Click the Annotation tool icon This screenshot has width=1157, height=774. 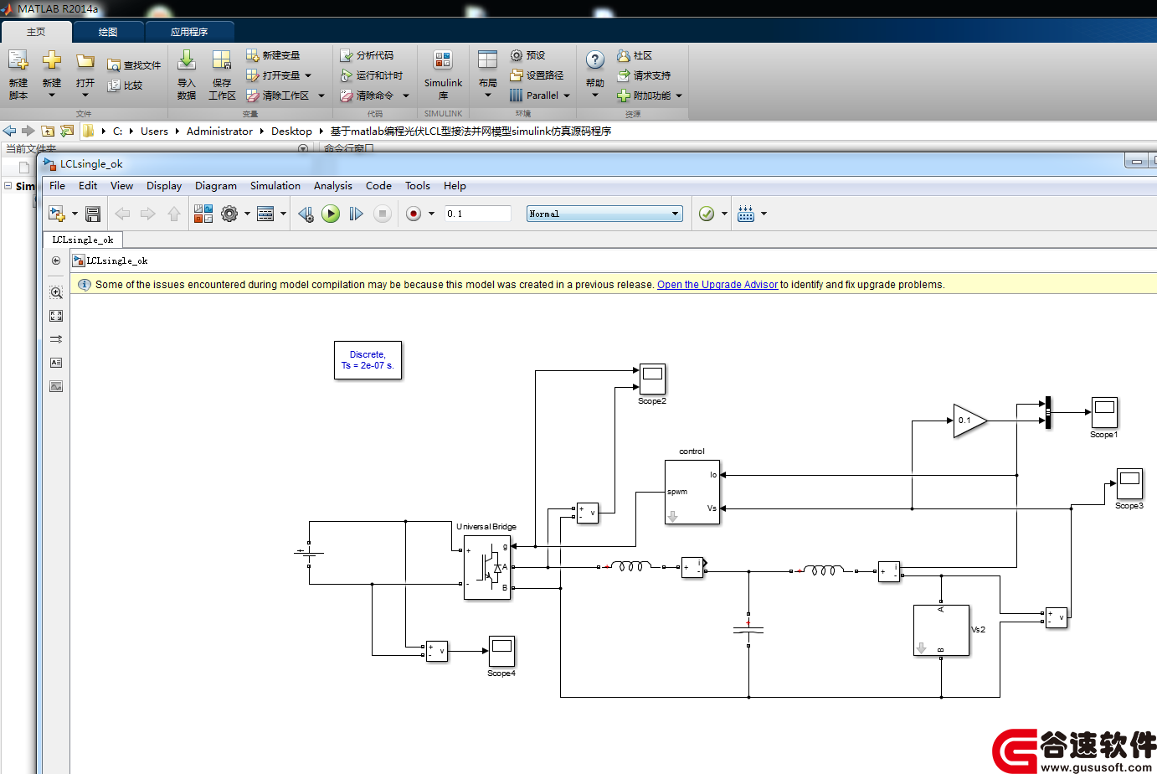tap(56, 363)
